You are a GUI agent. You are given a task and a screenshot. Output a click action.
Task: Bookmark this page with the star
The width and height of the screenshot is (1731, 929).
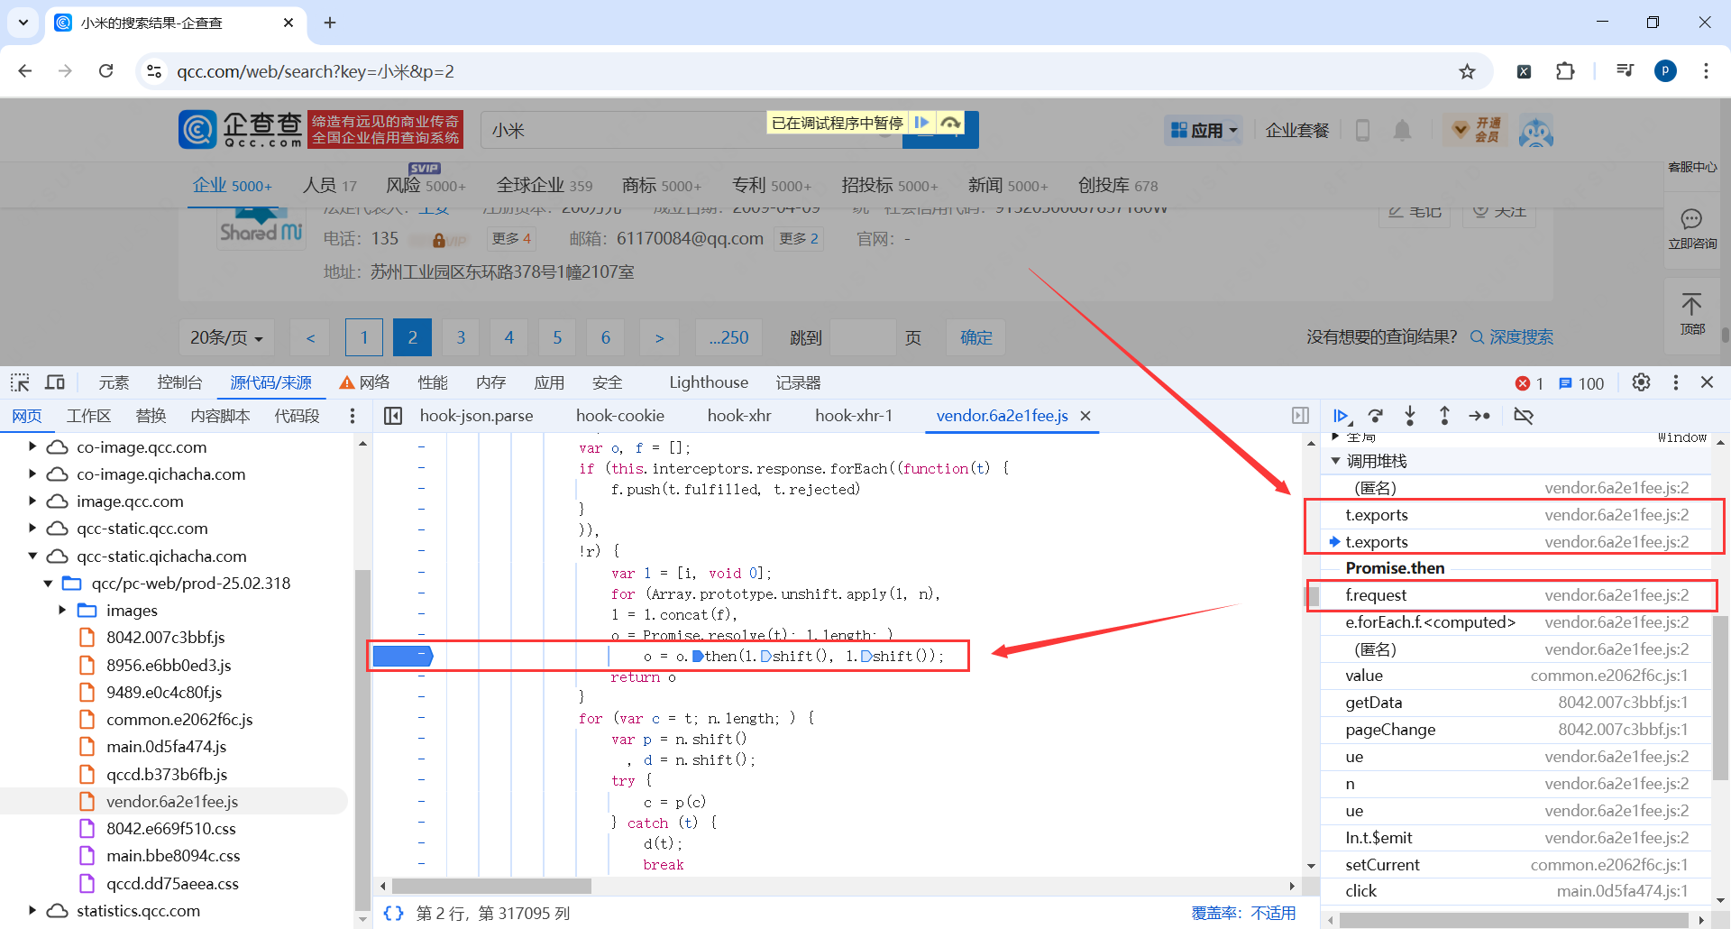pos(1468,71)
